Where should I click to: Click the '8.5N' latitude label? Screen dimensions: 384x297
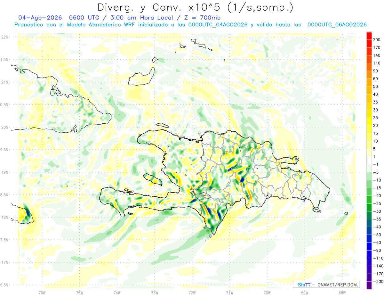(4, 195)
